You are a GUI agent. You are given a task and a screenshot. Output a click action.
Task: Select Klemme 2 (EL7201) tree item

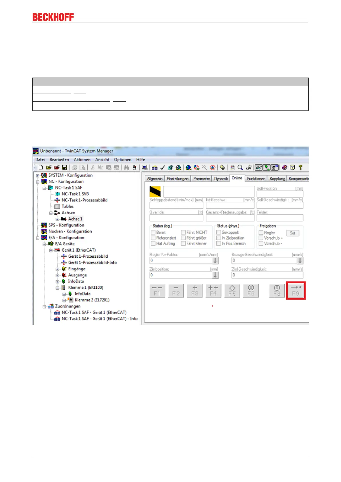click(x=92, y=300)
